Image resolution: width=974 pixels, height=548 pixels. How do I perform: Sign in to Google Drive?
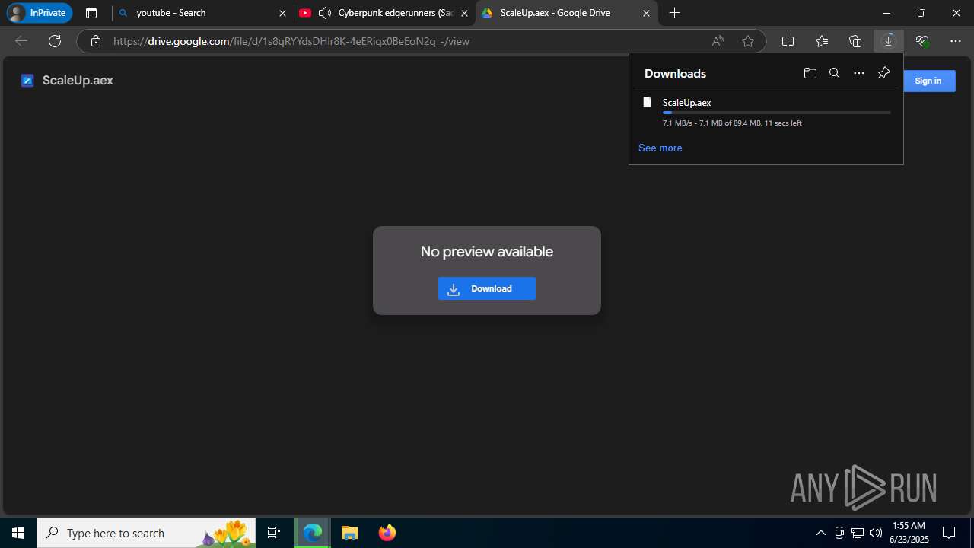tap(928, 81)
